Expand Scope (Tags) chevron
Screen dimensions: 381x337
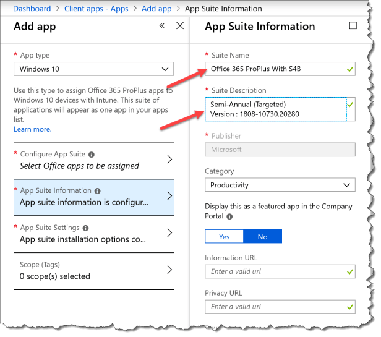tap(169, 270)
